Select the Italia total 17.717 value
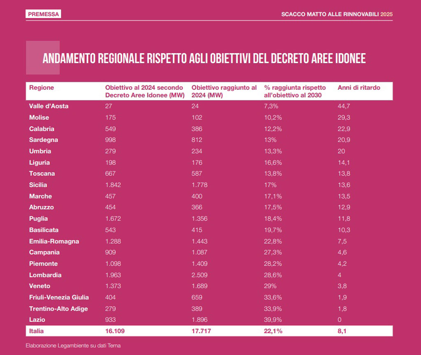Image resolution: width=421 pixels, height=355 pixels. (201, 331)
